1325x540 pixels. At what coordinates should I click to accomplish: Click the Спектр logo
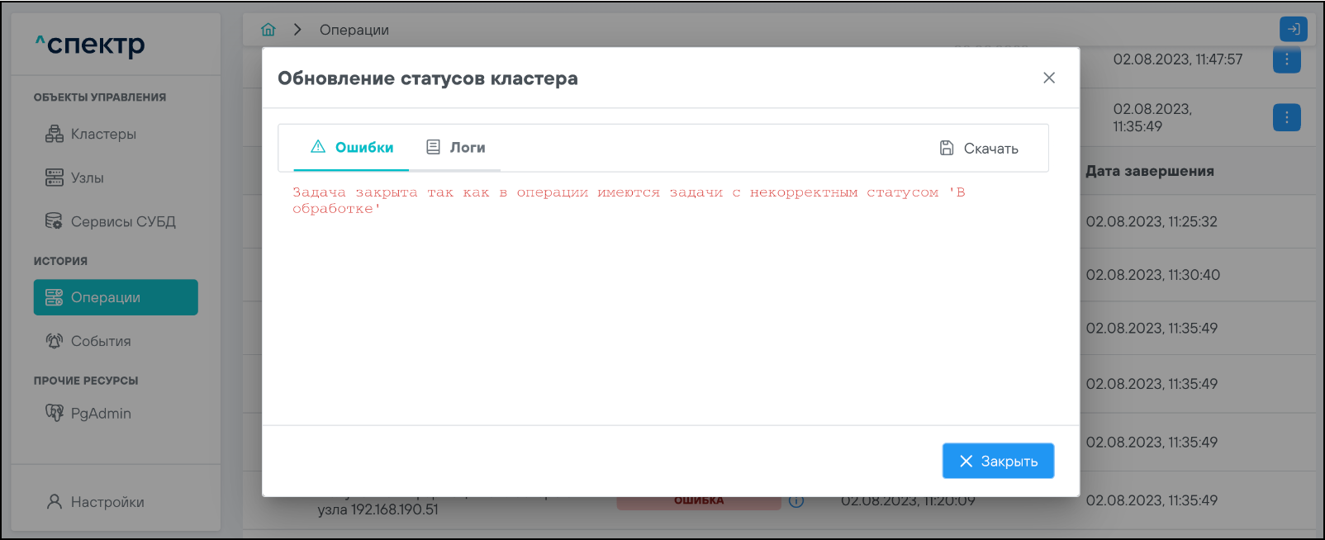point(90,44)
